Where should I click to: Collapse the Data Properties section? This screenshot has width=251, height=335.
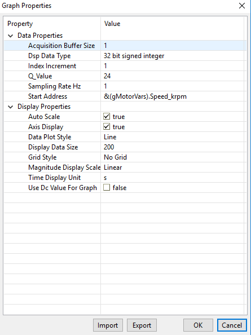tap(11, 36)
